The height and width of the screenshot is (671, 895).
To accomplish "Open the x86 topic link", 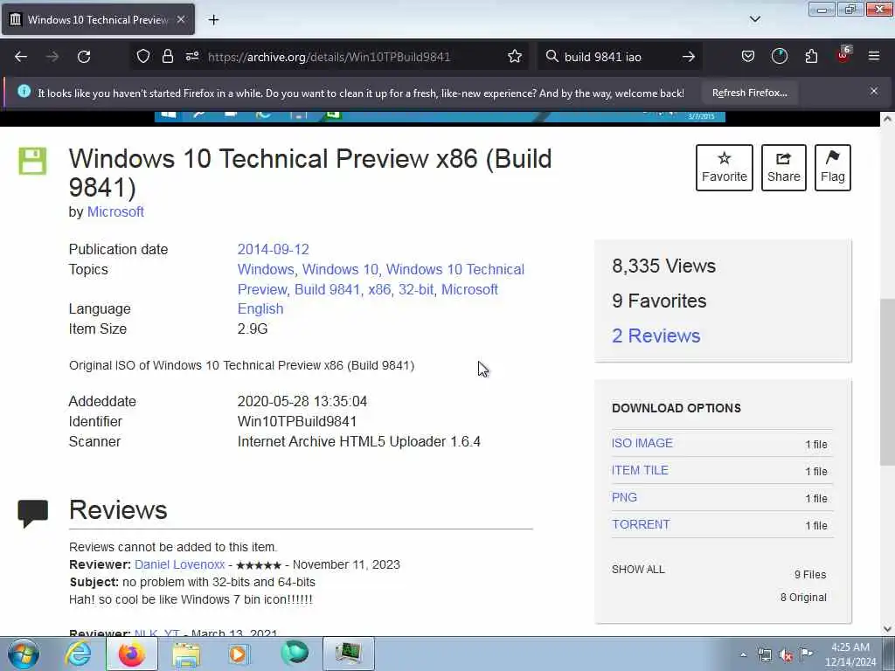I will [379, 289].
